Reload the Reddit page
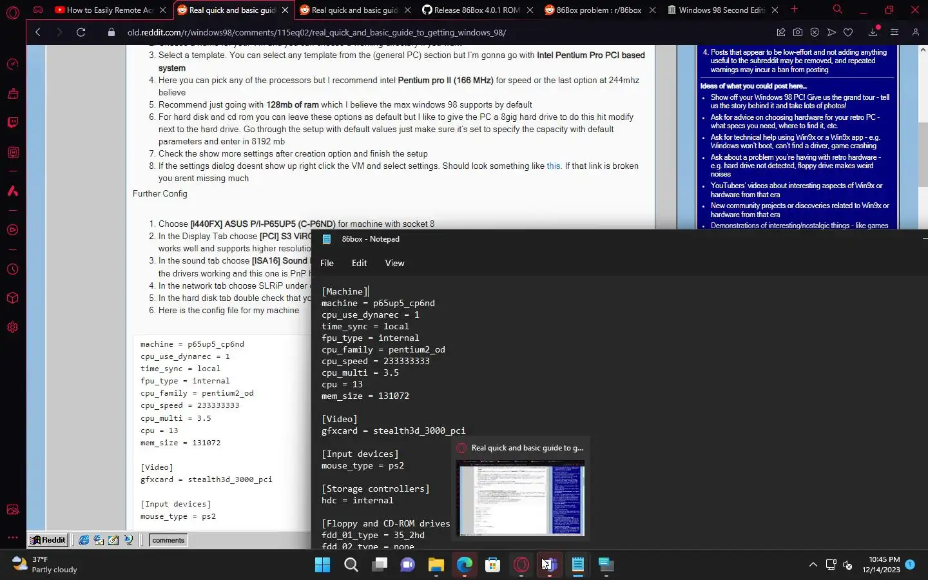Screen dimensions: 928x580 point(81,32)
